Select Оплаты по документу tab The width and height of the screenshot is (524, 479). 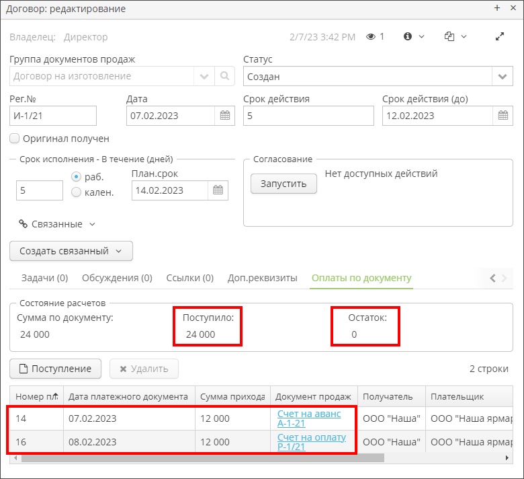pos(361,278)
